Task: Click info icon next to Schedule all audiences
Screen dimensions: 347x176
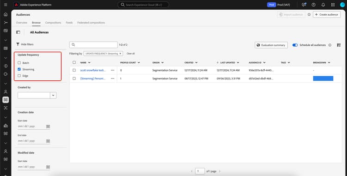Action: pos(330,45)
